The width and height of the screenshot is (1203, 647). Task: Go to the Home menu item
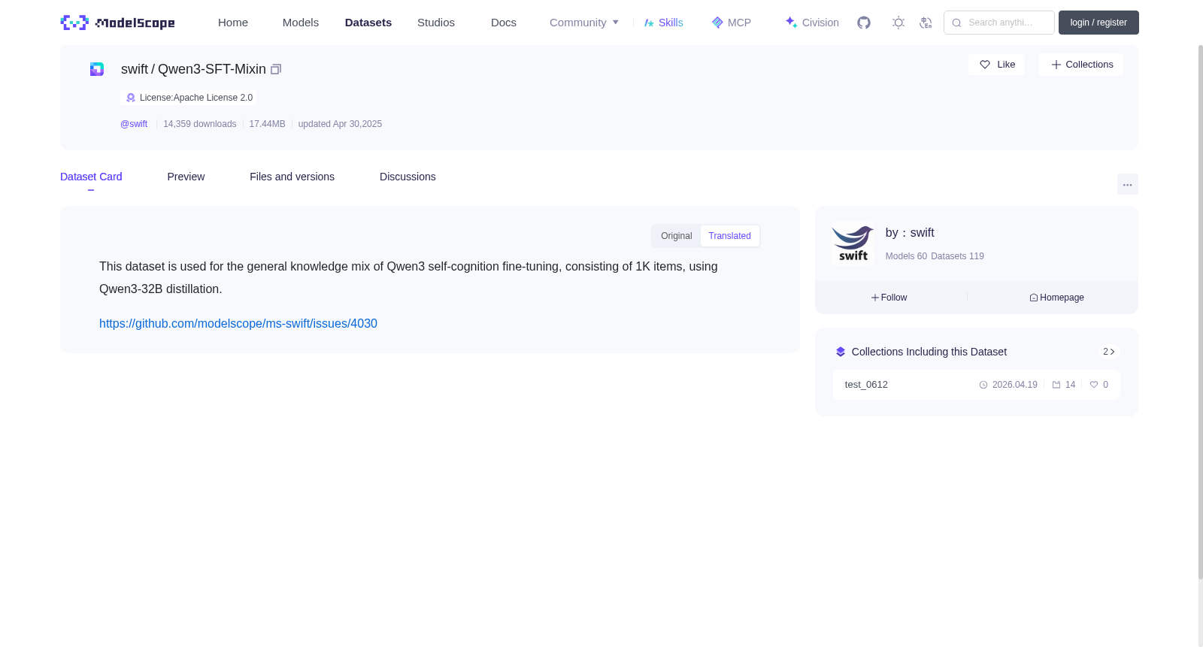click(x=233, y=23)
